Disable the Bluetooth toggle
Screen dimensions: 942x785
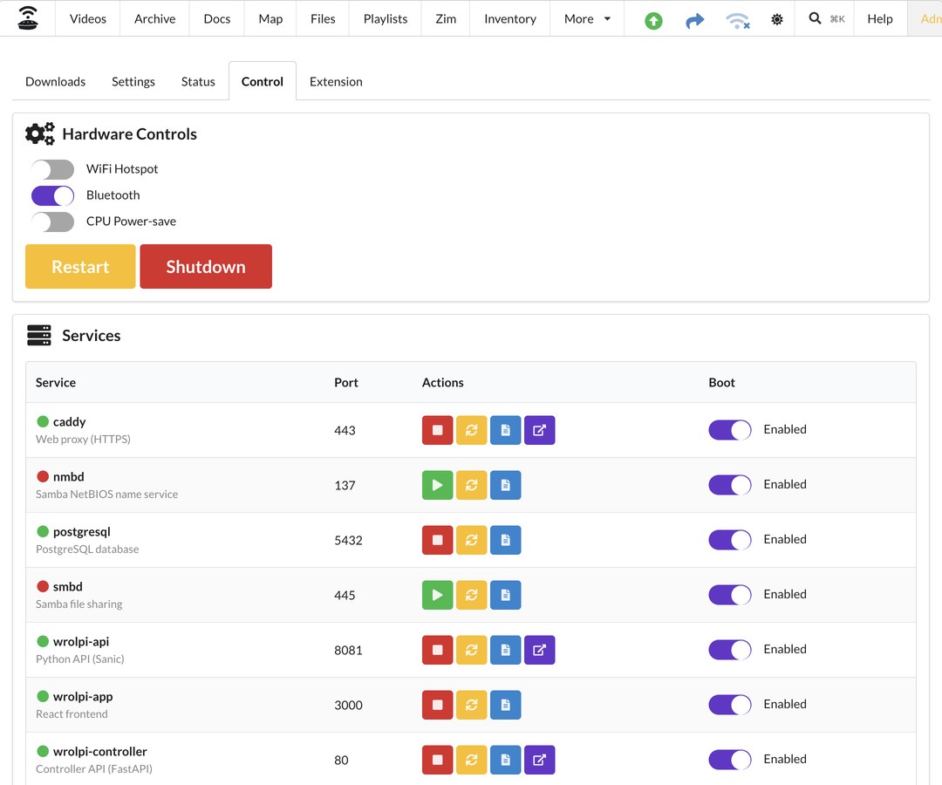click(x=53, y=195)
